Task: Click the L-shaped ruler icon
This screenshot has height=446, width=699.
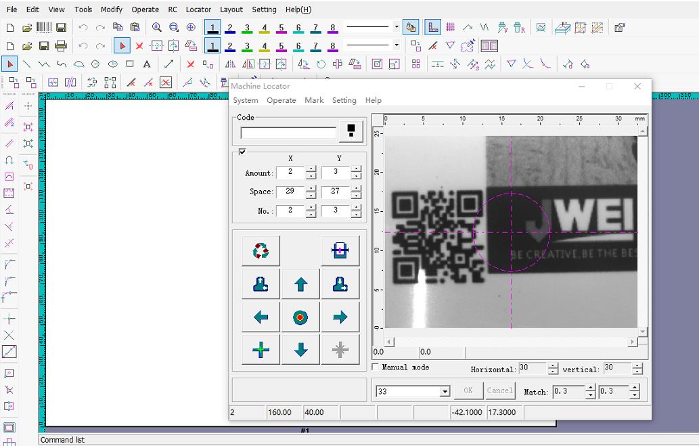Action: pos(433,27)
